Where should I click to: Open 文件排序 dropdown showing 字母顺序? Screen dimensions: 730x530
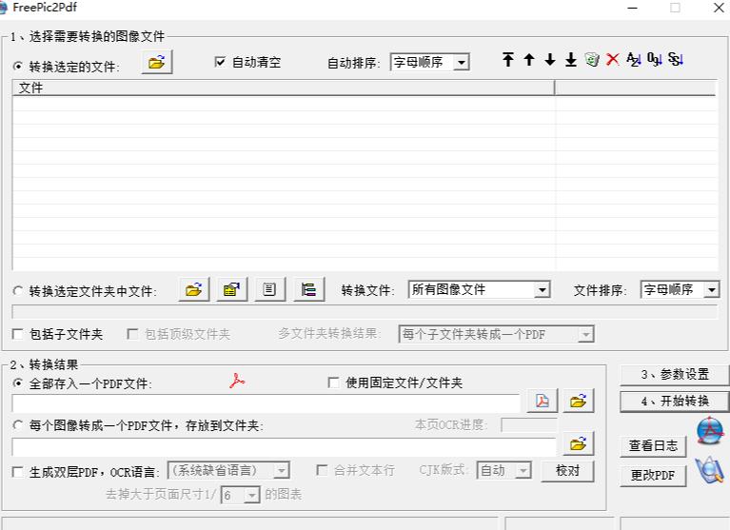pos(680,290)
